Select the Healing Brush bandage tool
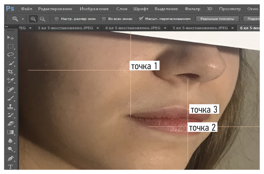264x174 pixels. 10,90
